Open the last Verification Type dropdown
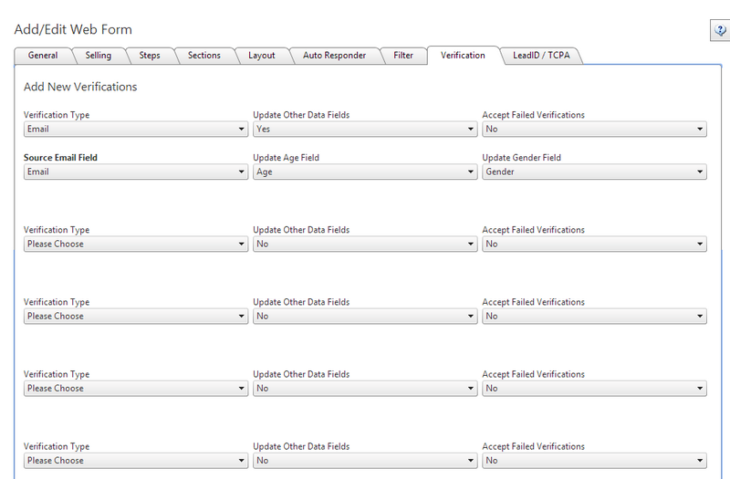Viewport: 730px width, 479px height. 135,461
